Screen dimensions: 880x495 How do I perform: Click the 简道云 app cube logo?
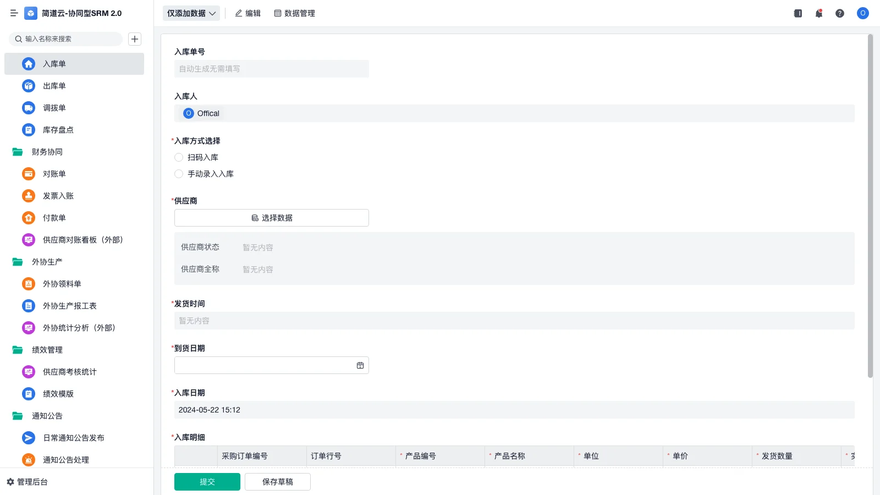[31, 13]
